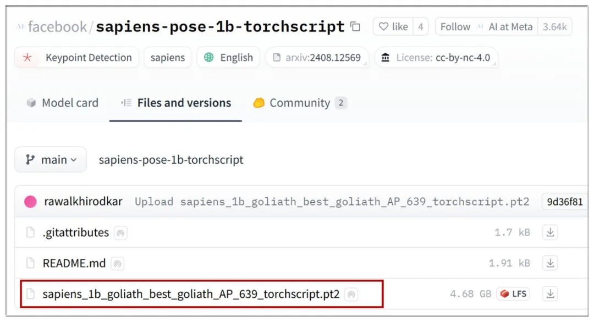Open the main branch dropdown
The image size is (594, 322).
coord(51,160)
